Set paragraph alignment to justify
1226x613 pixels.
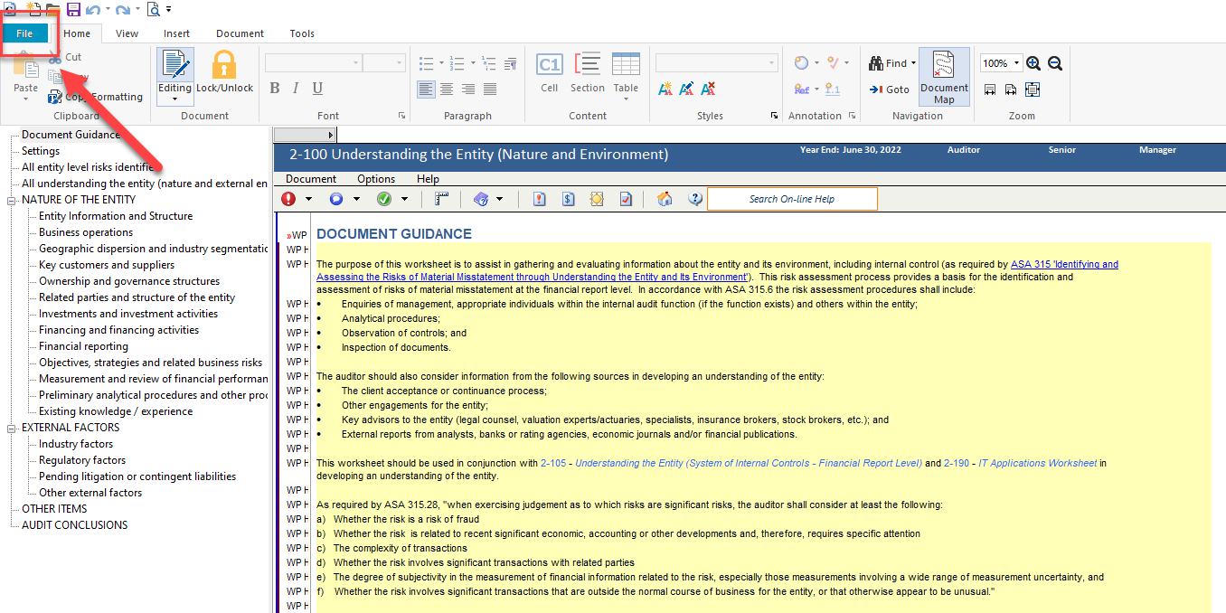coord(490,89)
